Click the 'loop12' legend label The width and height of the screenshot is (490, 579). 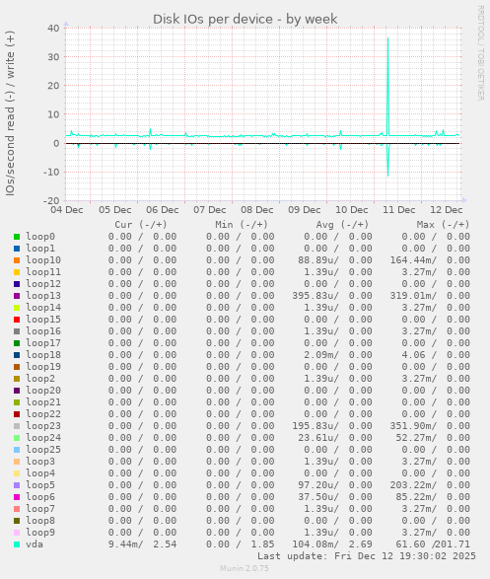[x=43, y=284]
